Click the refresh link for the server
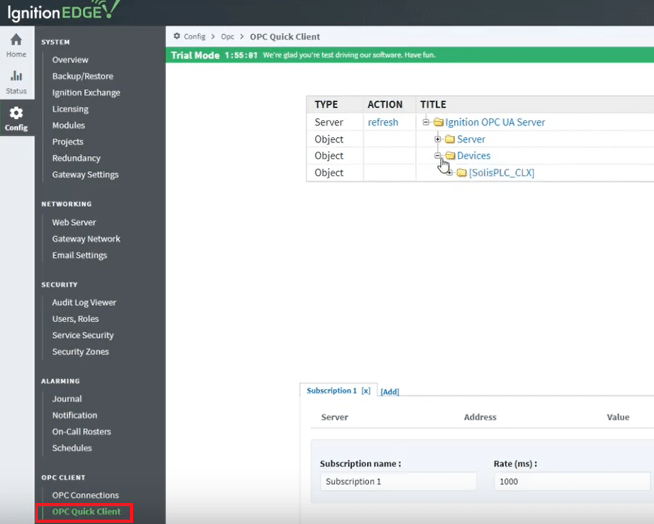 [x=383, y=122]
